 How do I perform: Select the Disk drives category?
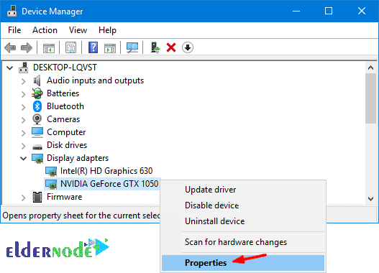point(67,145)
